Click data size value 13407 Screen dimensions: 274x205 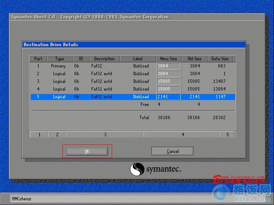(219, 81)
